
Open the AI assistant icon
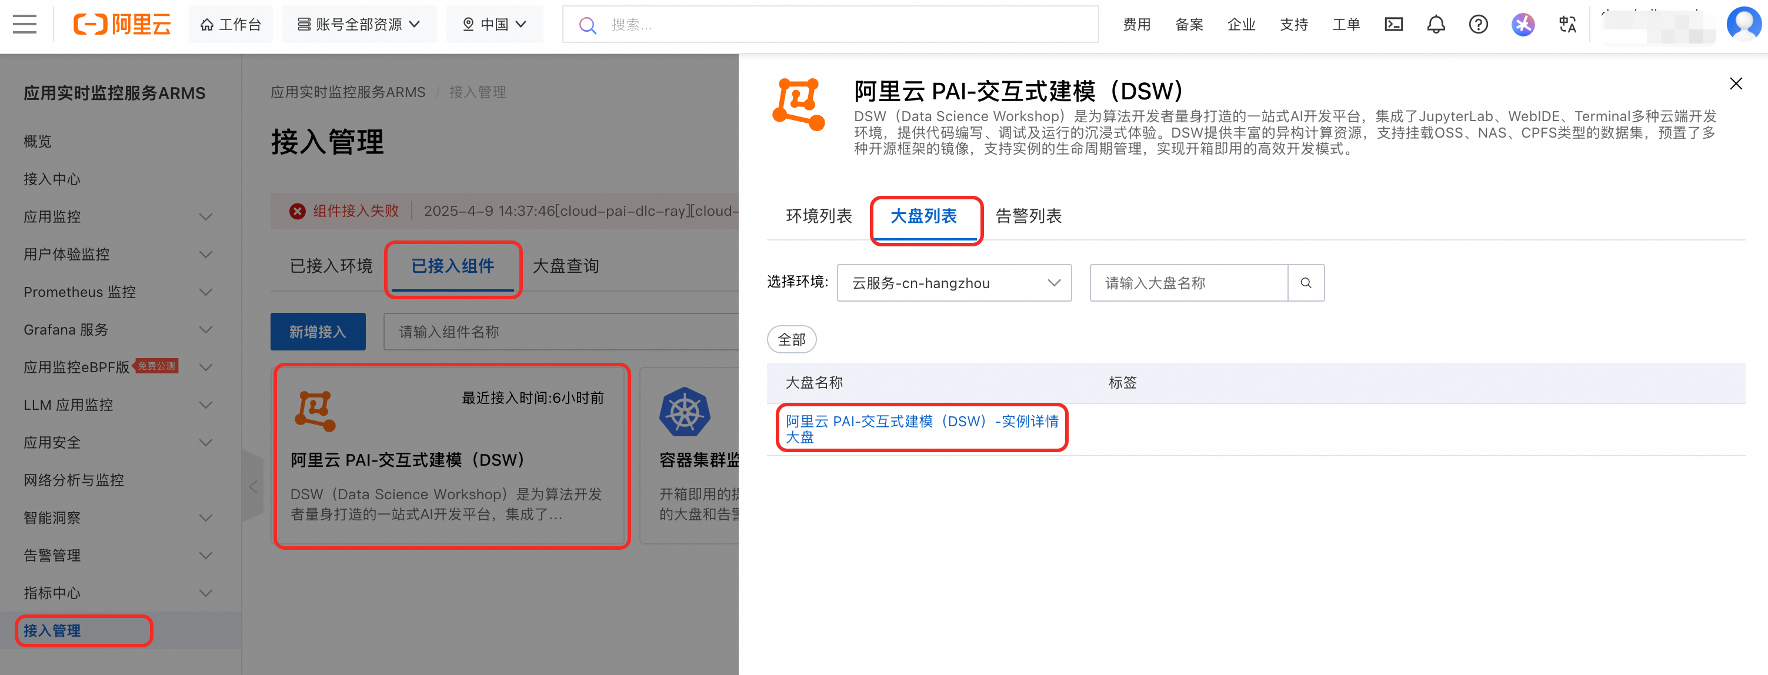1522,25
